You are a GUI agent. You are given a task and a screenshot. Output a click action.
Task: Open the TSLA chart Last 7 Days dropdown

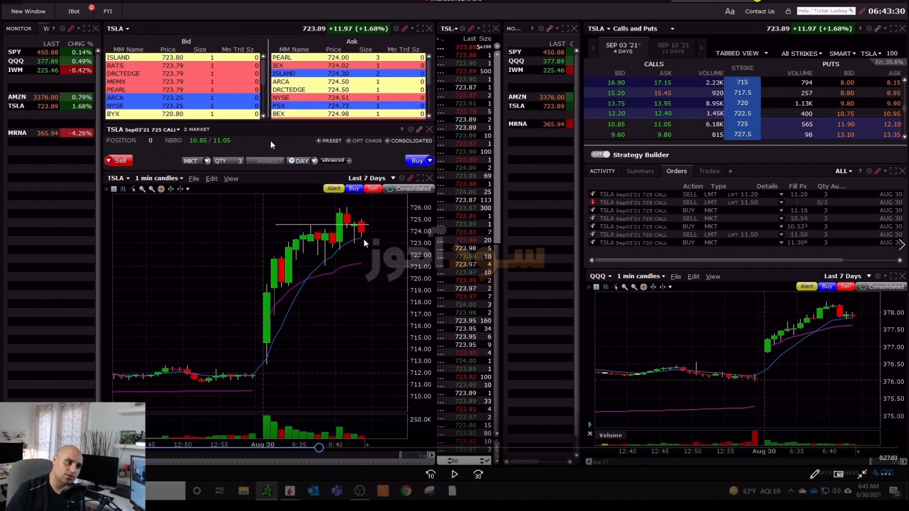pyautogui.click(x=371, y=178)
